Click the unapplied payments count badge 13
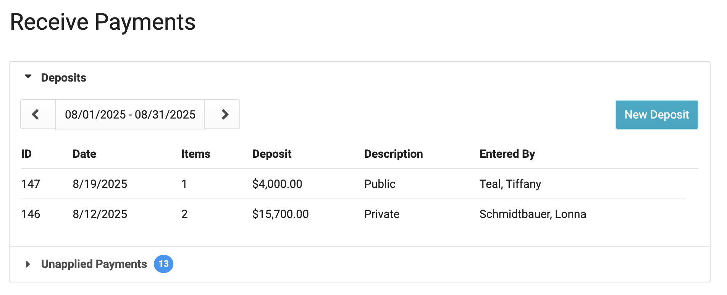 click(163, 264)
